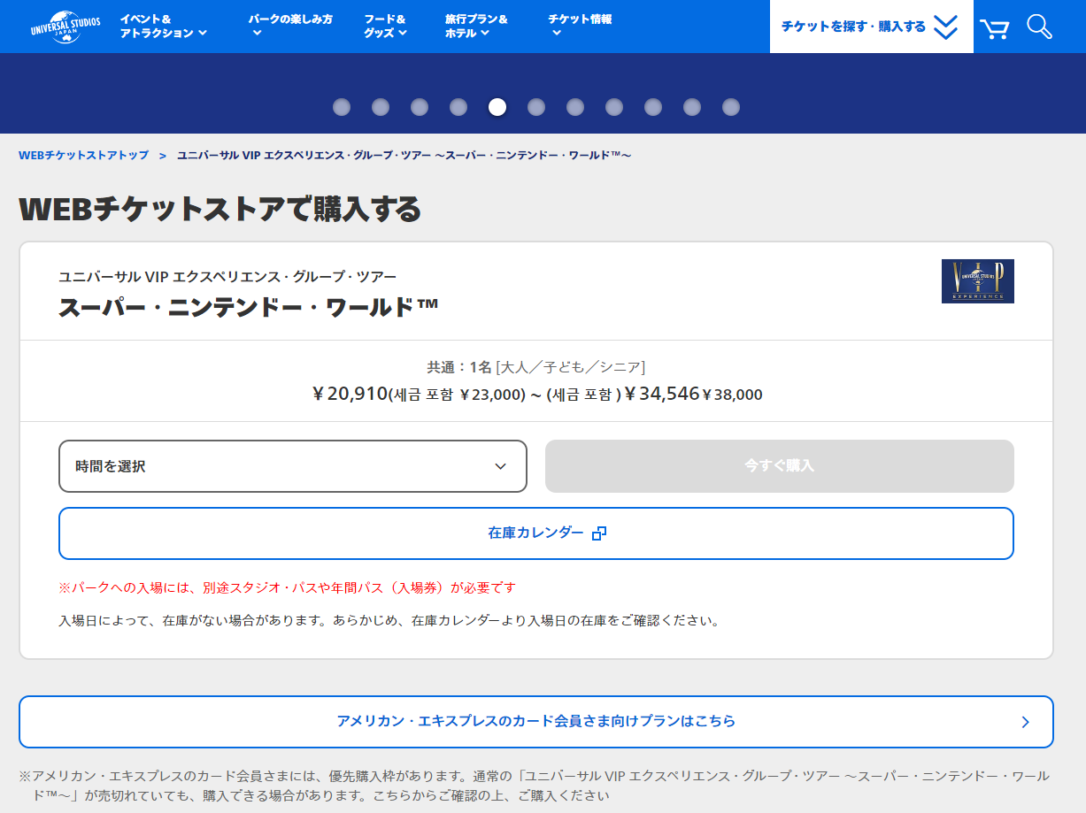Select the second carousel dot
The image size is (1086, 813).
point(381,107)
